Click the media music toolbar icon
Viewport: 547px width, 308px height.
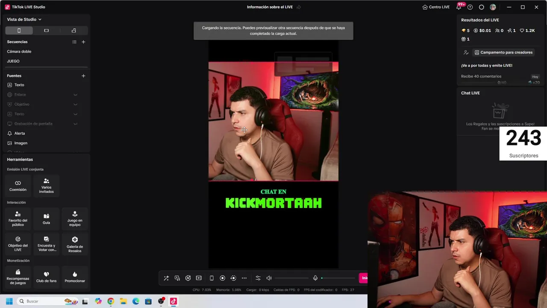(x=177, y=278)
